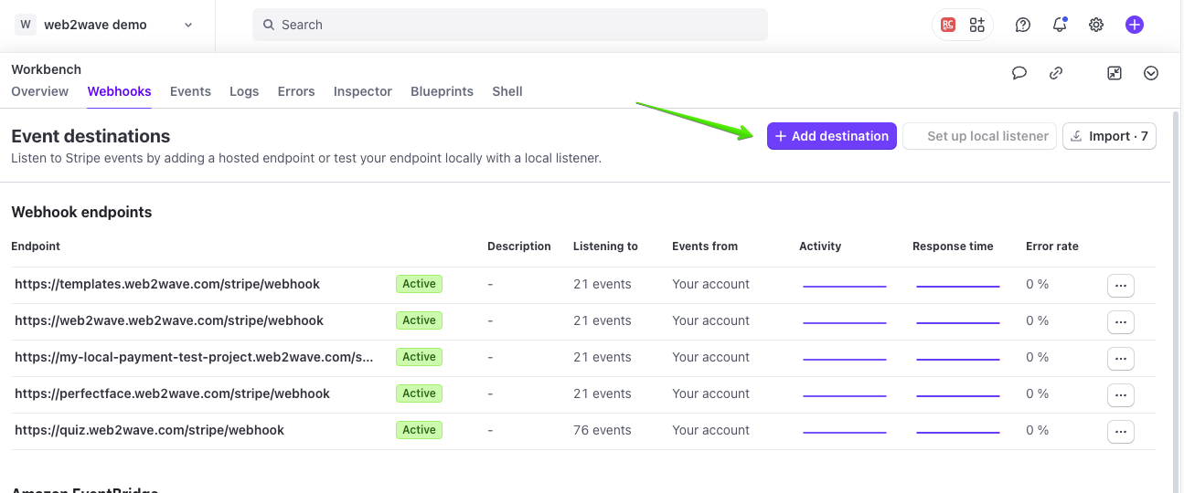Viewport: 1184px width, 493px height.
Task: Open more menu for quiz endpoint row
Action: (1121, 432)
